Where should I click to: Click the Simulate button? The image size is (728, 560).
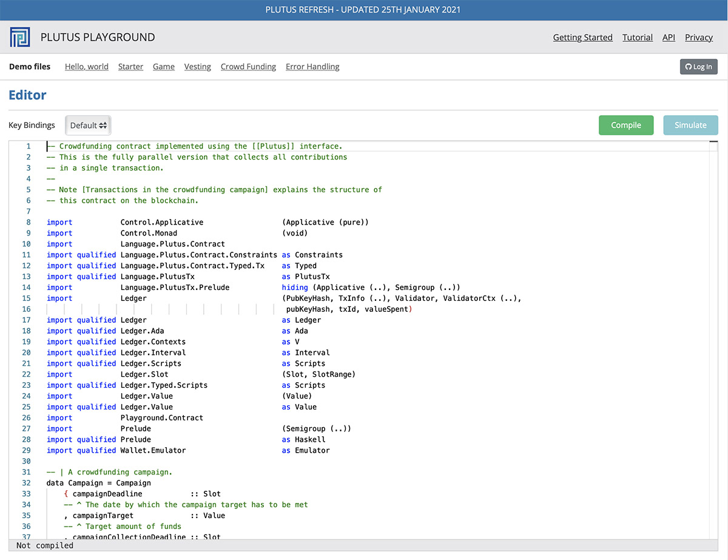tap(690, 125)
